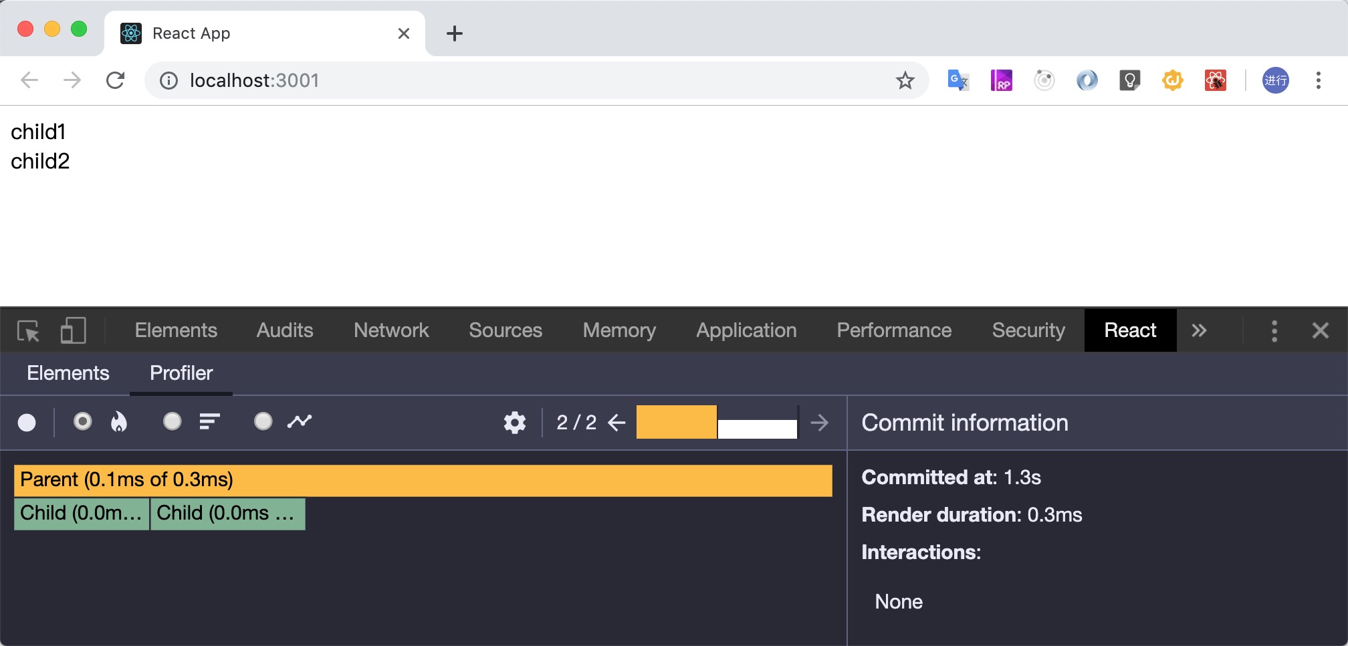Click the Committed at value
This screenshot has width=1348, height=646.
tap(1022, 477)
